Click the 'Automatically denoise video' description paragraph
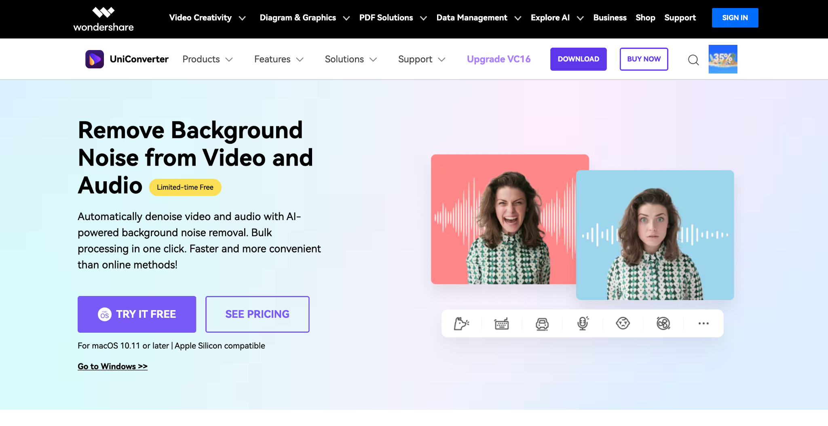This screenshot has height=426, width=828. point(199,241)
